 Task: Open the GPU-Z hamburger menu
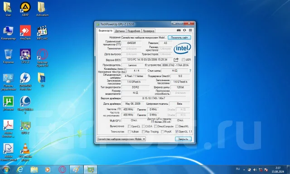(190, 30)
